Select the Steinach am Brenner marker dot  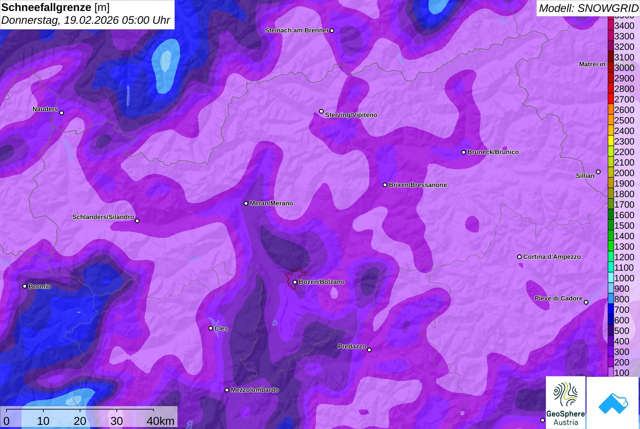(x=332, y=31)
